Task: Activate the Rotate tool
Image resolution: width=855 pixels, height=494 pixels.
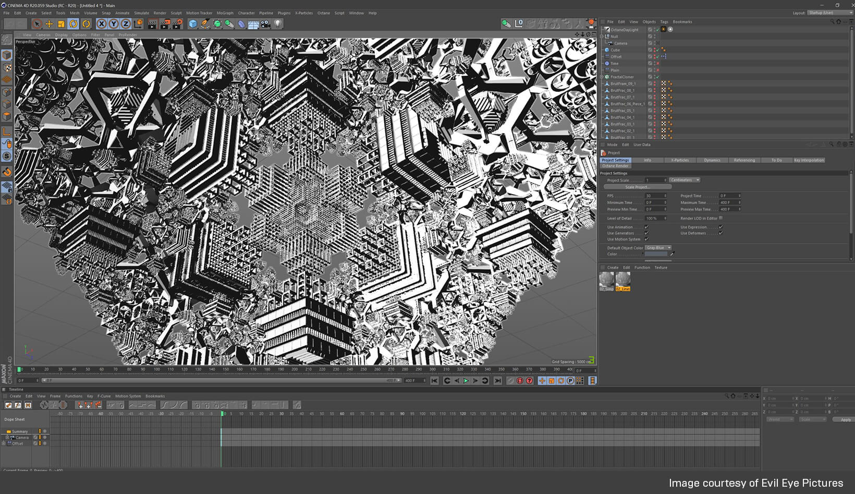Action: coord(72,24)
